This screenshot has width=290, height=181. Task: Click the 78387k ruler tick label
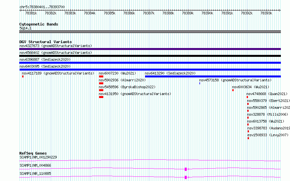149,13
